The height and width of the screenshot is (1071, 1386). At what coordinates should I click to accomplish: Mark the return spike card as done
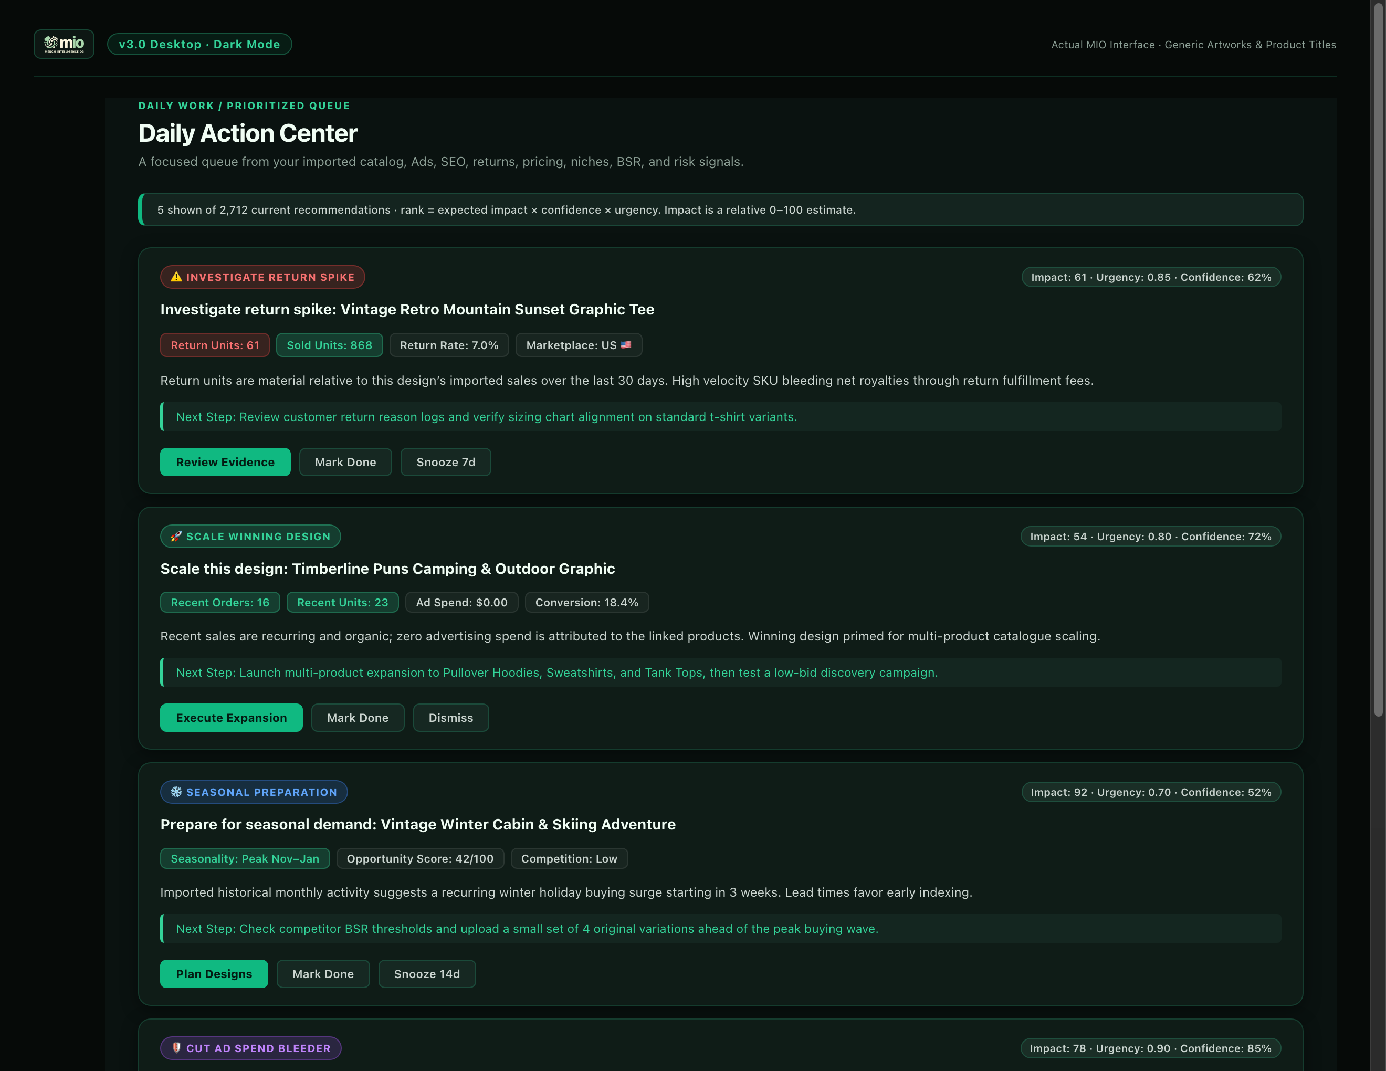[x=345, y=462]
